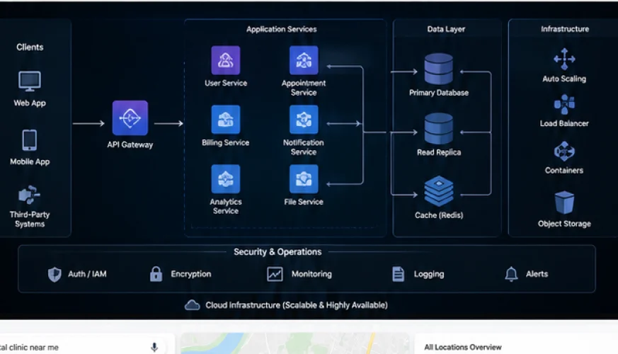Select the Third-Party Systems label
This screenshot has width=618, height=354.
pos(30,219)
